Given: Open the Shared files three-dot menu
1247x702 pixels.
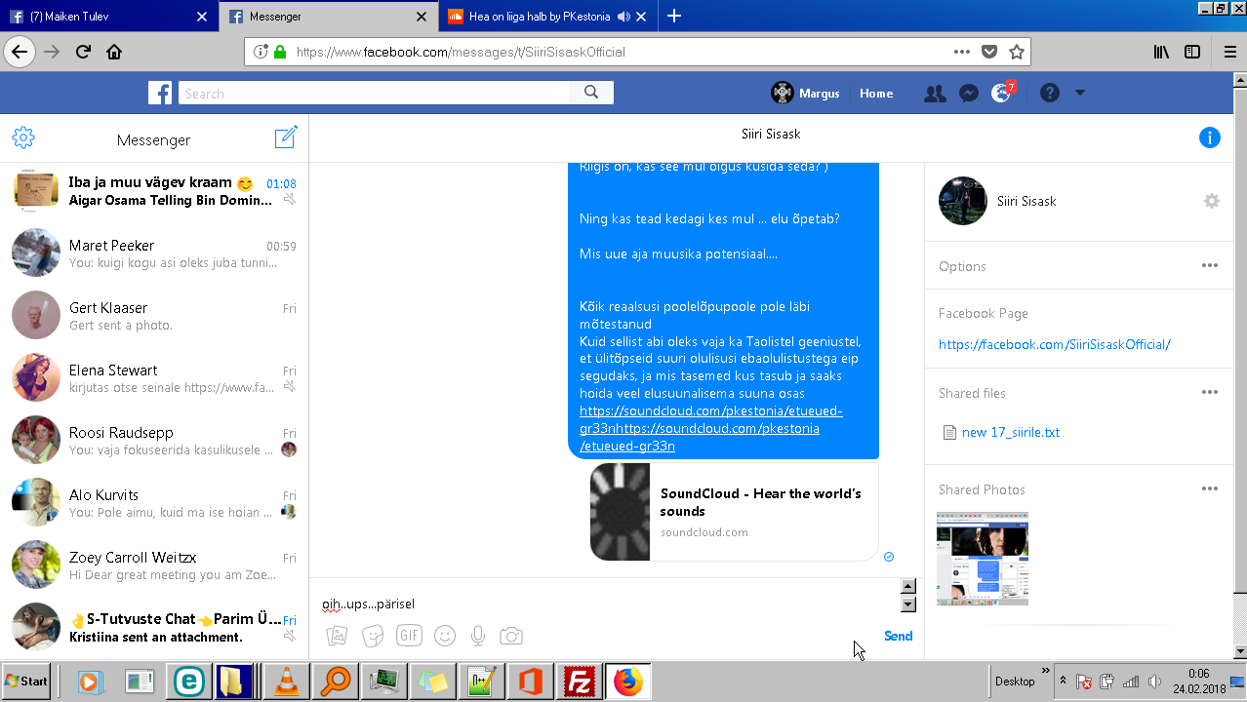Looking at the screenshot, I should pyautogui.click(x=1210, y=392).
